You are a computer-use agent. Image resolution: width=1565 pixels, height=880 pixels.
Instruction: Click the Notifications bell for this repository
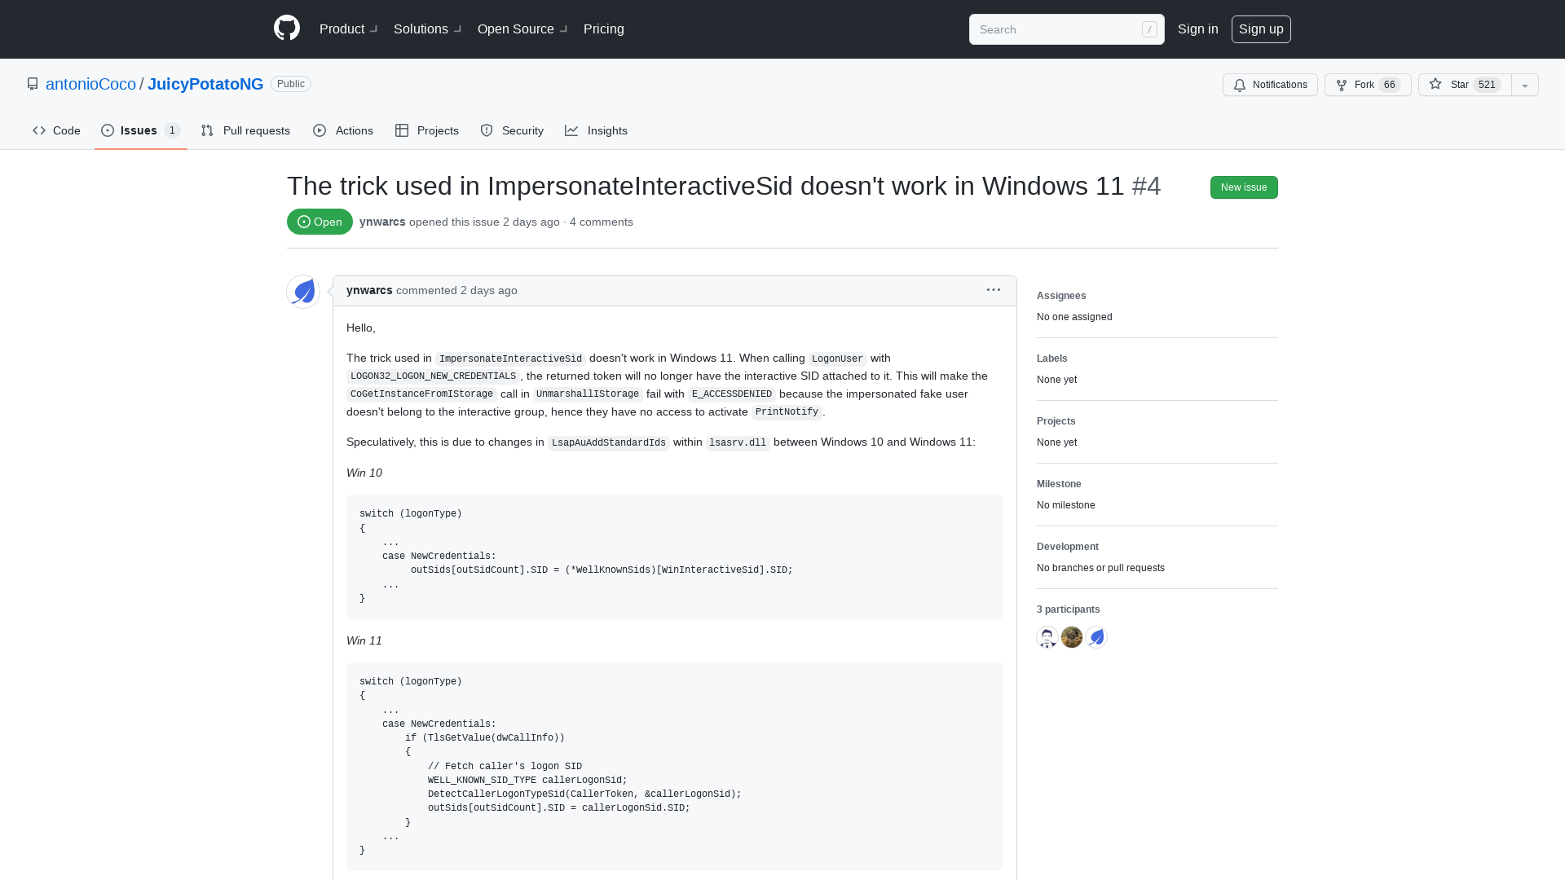[x=1269, y=85]
